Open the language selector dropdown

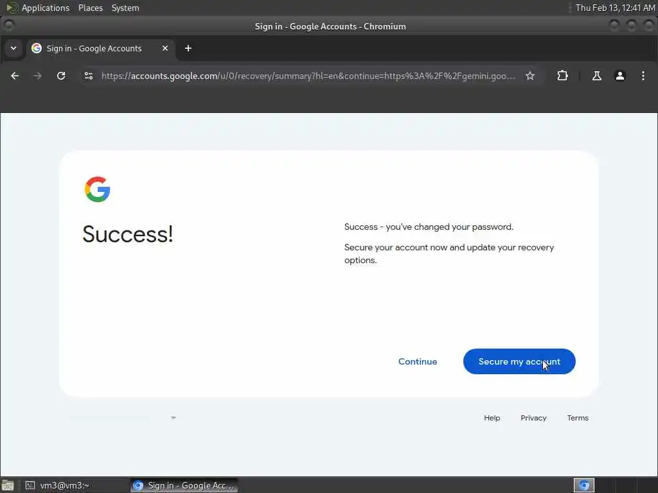pos(123,417)
